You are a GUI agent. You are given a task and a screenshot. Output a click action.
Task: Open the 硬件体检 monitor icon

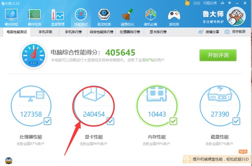(11, 14)
